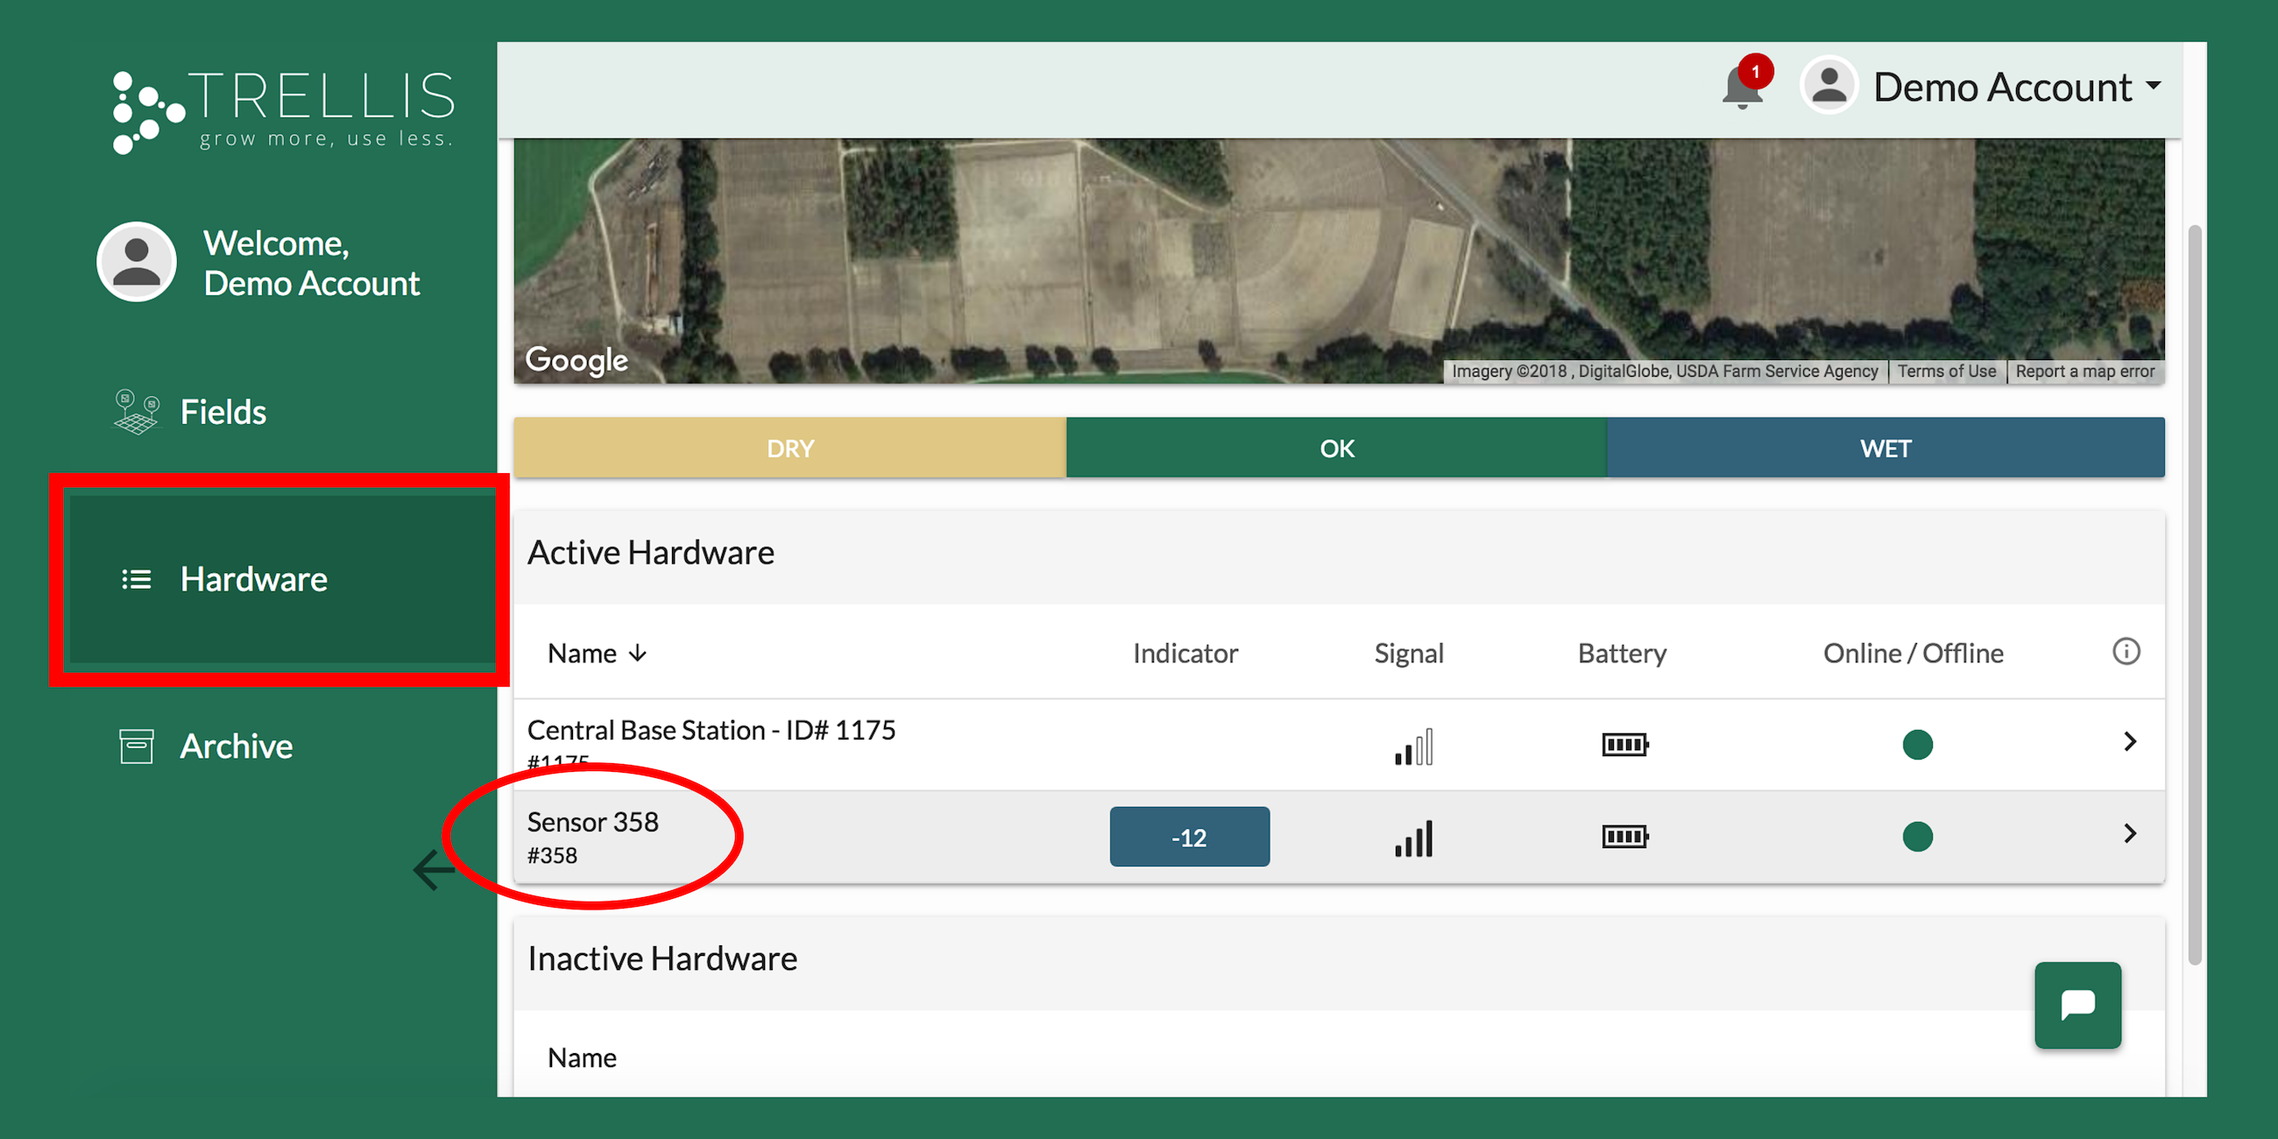Click the Terms of Use map link
Image resolution: width=2278 pixels, height=1139 pixels.
coord(1945,371)
